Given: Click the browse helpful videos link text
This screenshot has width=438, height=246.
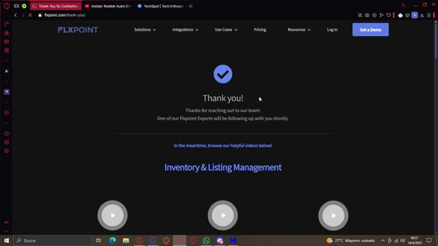Looking at the screenshot, I should pos(222,146).
